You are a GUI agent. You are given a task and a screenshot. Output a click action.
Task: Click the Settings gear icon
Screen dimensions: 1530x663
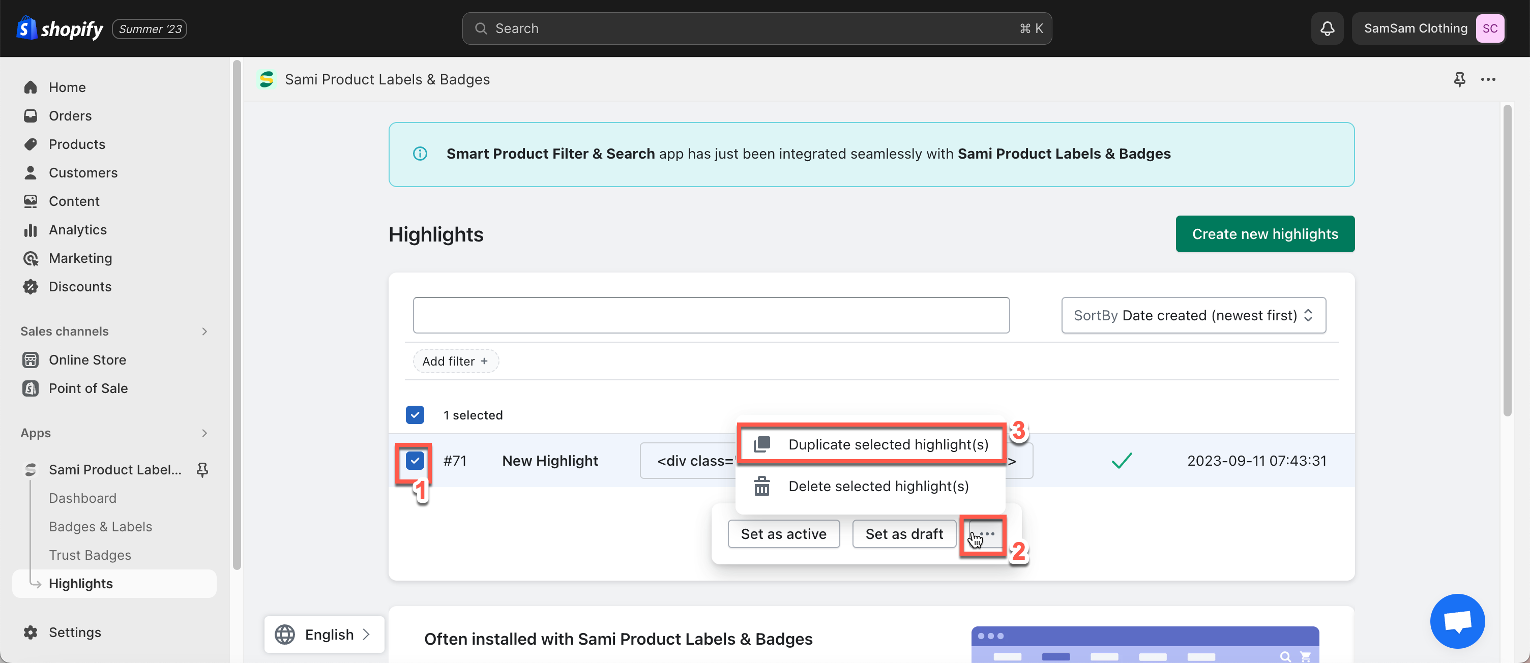click(31, 632)
